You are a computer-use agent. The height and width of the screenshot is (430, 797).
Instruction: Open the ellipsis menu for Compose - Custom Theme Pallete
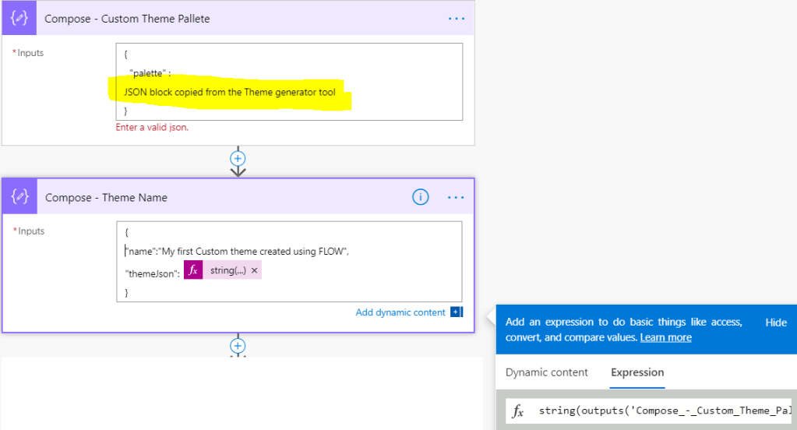tap(456, 18)
